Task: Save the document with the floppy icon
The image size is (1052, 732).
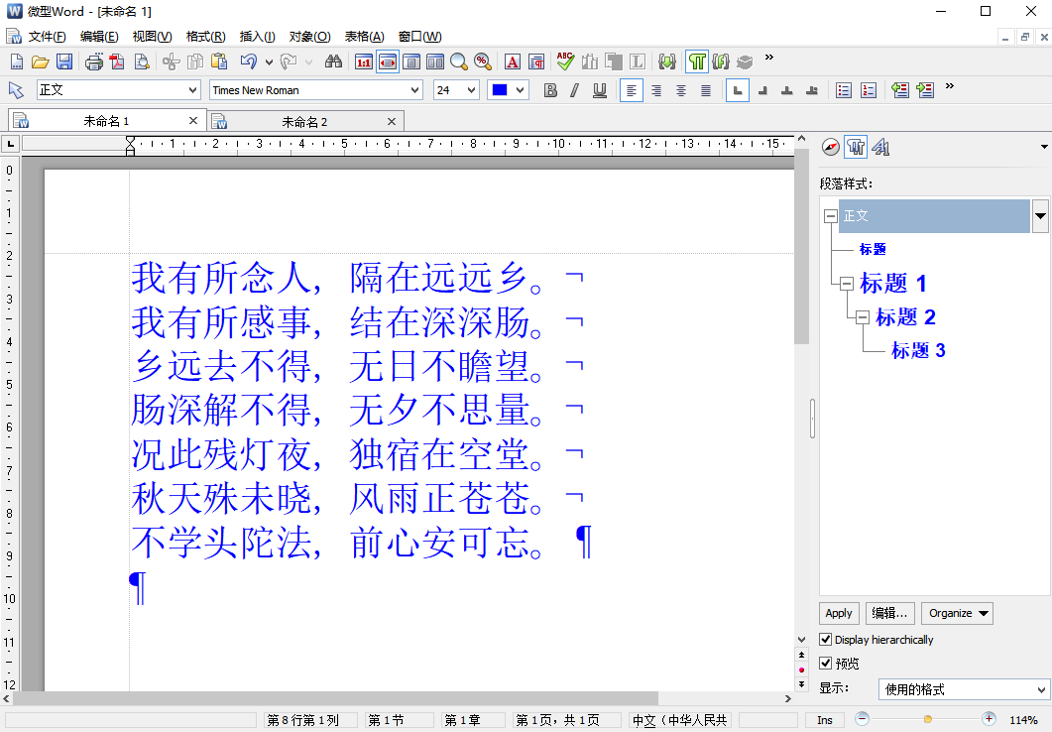Action: [x=64, y=62]
